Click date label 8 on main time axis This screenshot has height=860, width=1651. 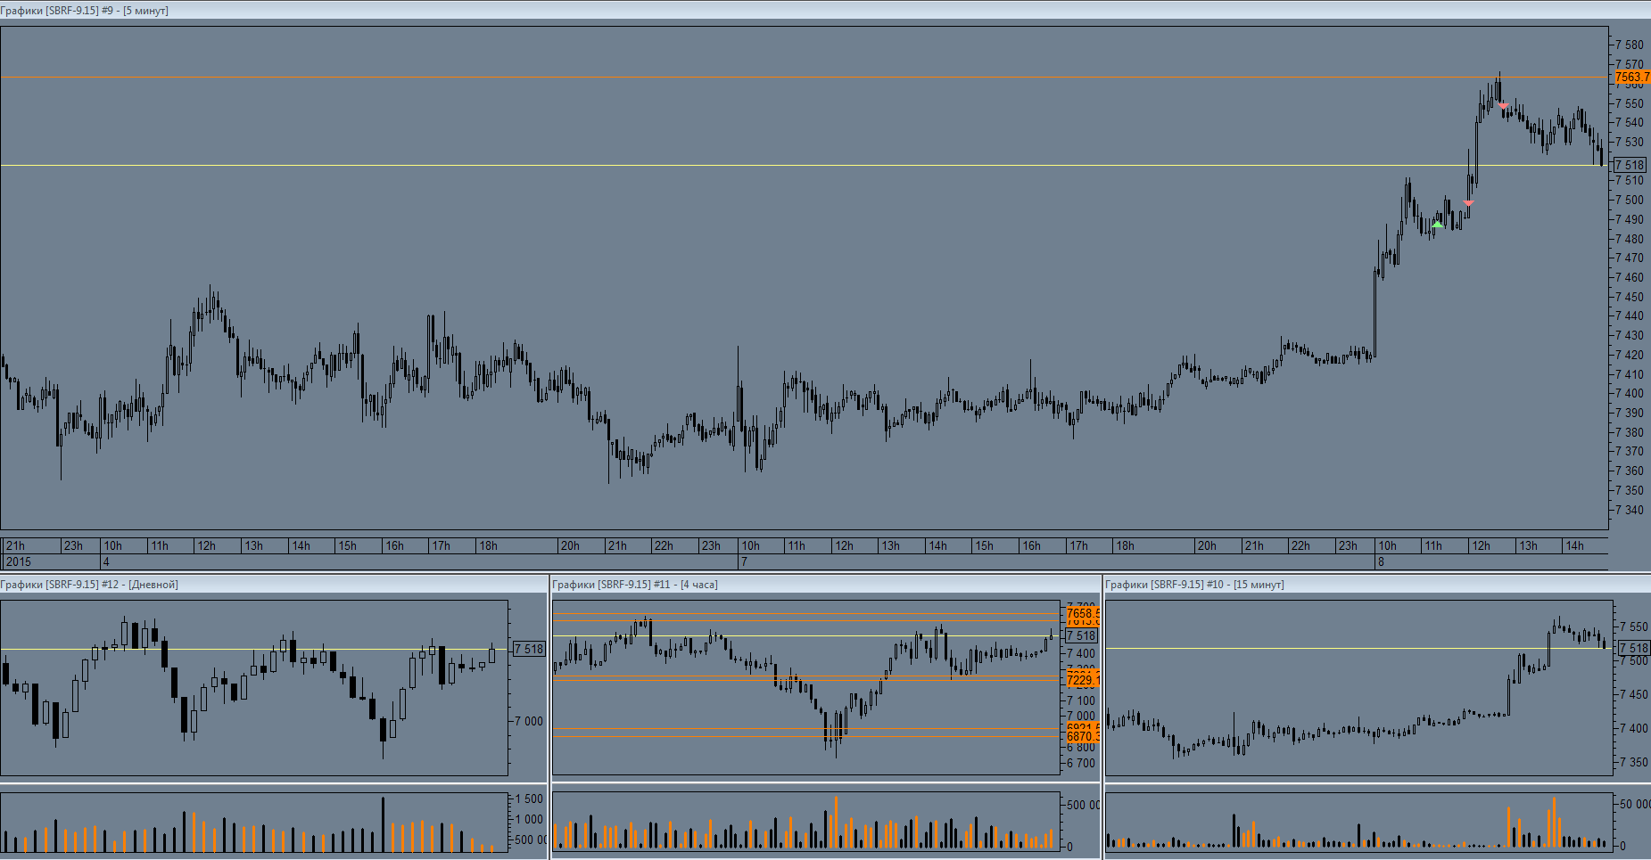1381,562
